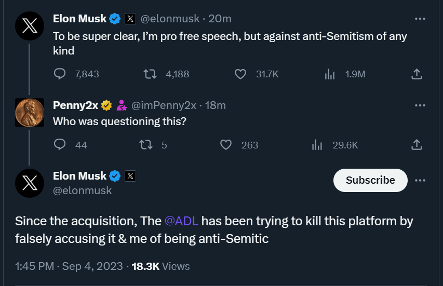The image size is (443, 286).
Task: Open more options beside the Subscribe button
Action: point(420,180)
